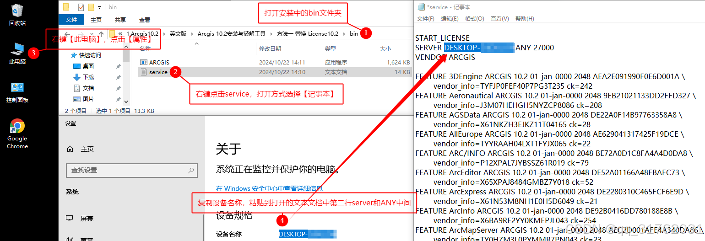
Task: Open the Recycle Bin desktop icon
Action: pos(17,15)
